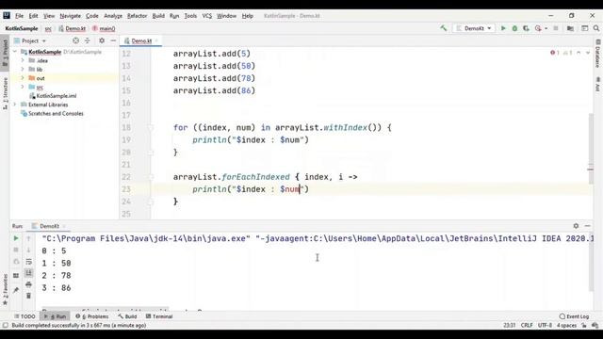Start debugging with the bug icon

(x=514, y=28)
